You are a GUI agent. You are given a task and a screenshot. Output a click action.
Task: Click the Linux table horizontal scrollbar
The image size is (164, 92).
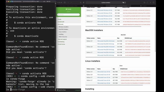click(x=114, y=85)
